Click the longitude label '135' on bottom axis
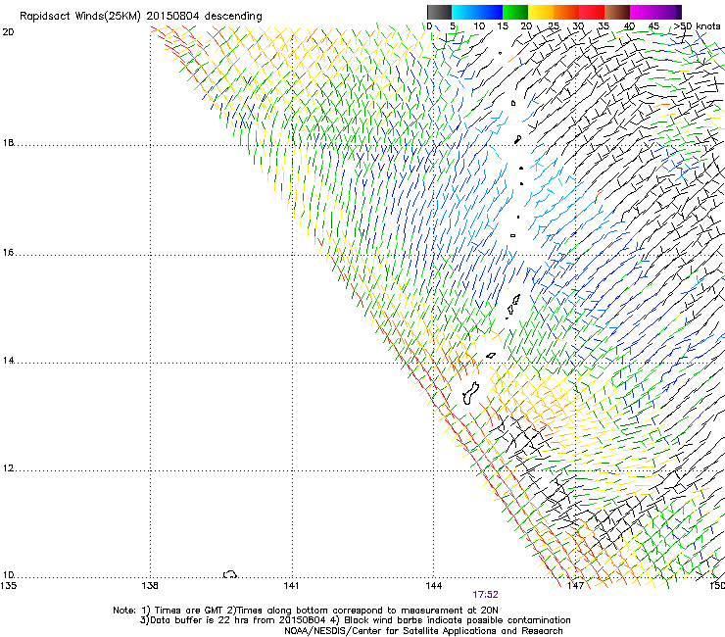This screenshot has width=725, height=637. point(8,586)
